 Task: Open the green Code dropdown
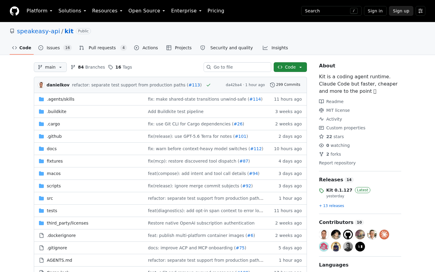pos(290,67)
